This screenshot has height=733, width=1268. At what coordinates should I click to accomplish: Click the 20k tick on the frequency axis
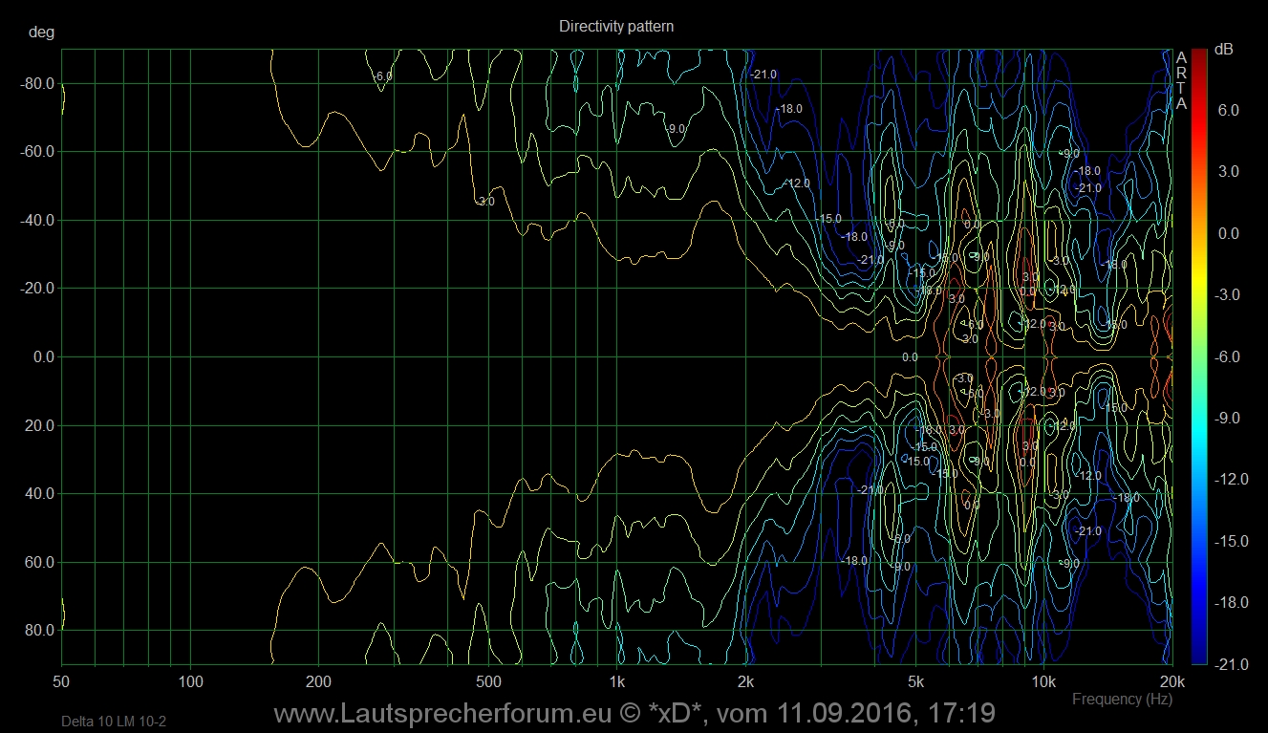pos(1171,682)
